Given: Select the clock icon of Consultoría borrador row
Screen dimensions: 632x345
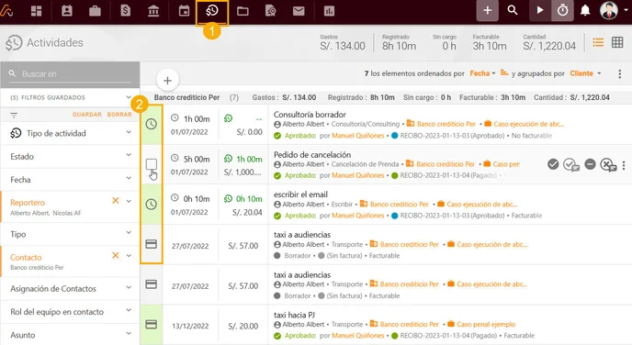Looking at the screenshot, I should pos(152,124).
